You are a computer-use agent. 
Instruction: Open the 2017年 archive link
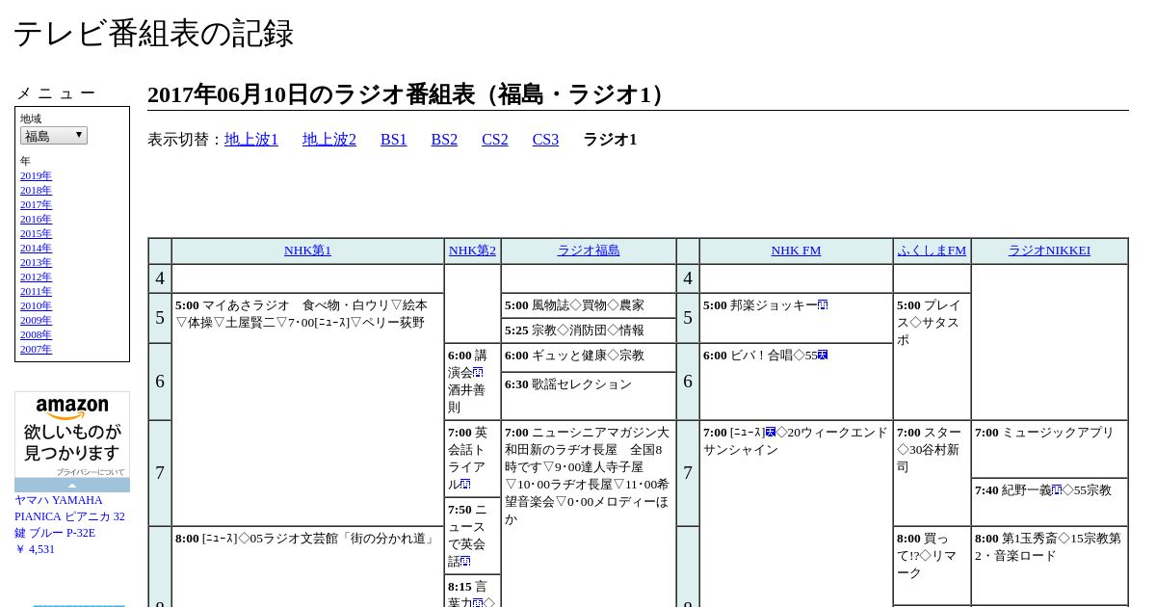pos(36,204)
